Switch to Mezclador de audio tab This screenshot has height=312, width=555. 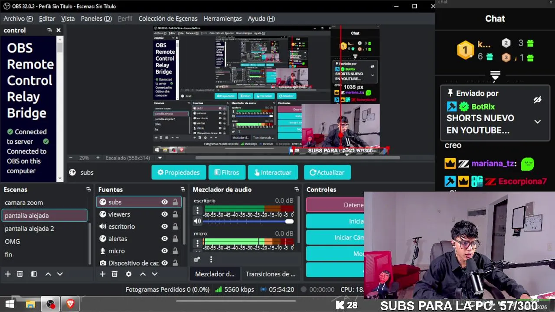tap(215, 274)
